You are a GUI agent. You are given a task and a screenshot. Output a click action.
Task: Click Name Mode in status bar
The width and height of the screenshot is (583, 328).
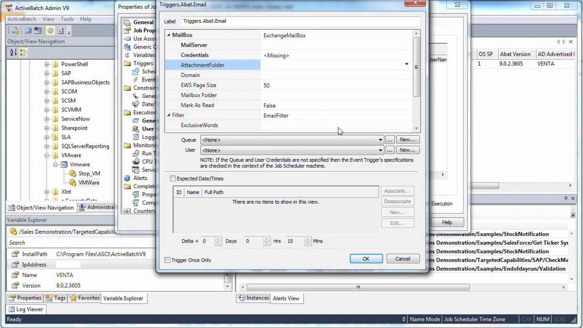coord(425,319)
